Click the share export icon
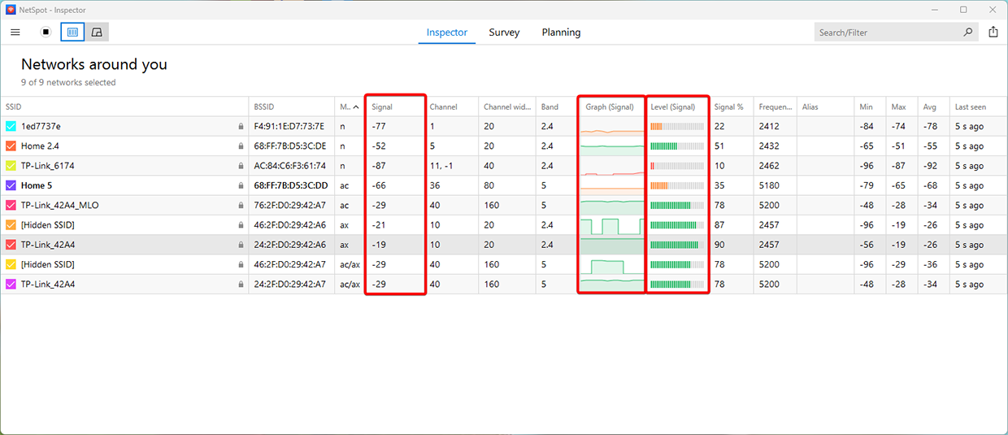1008x435 pixels. [x=993, y=33]
